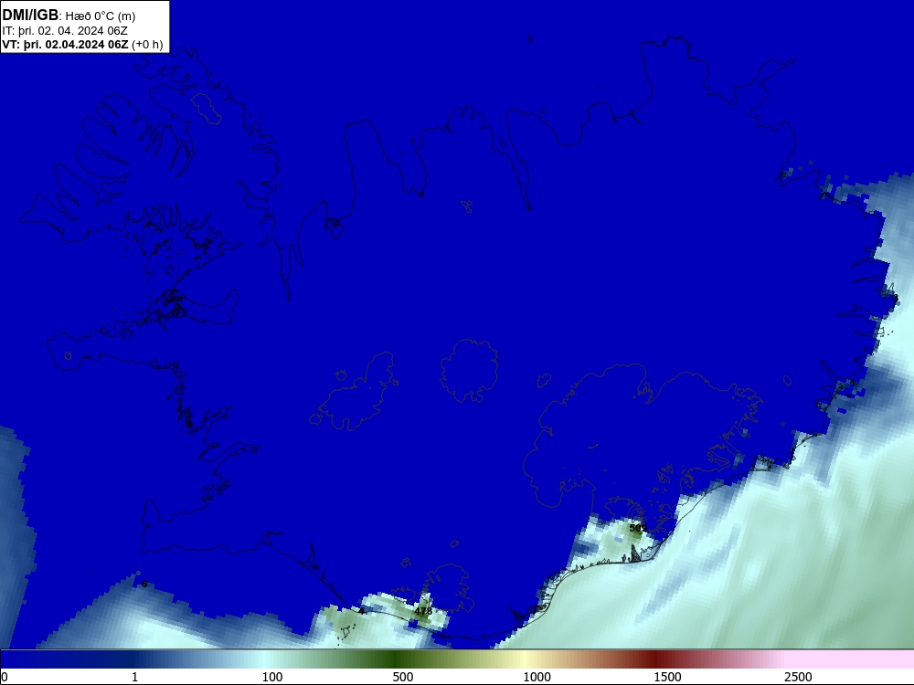Click the color scale label 2500
The height and width of the screenshot is (685, 914).
798,677
